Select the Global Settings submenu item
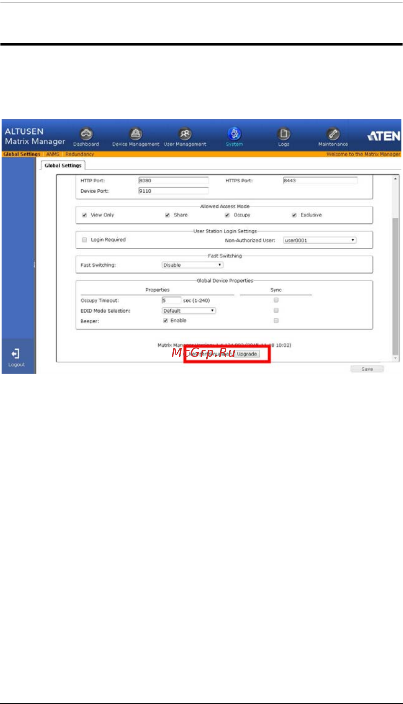This screenshot has height=704, width=403. [22, 154]
